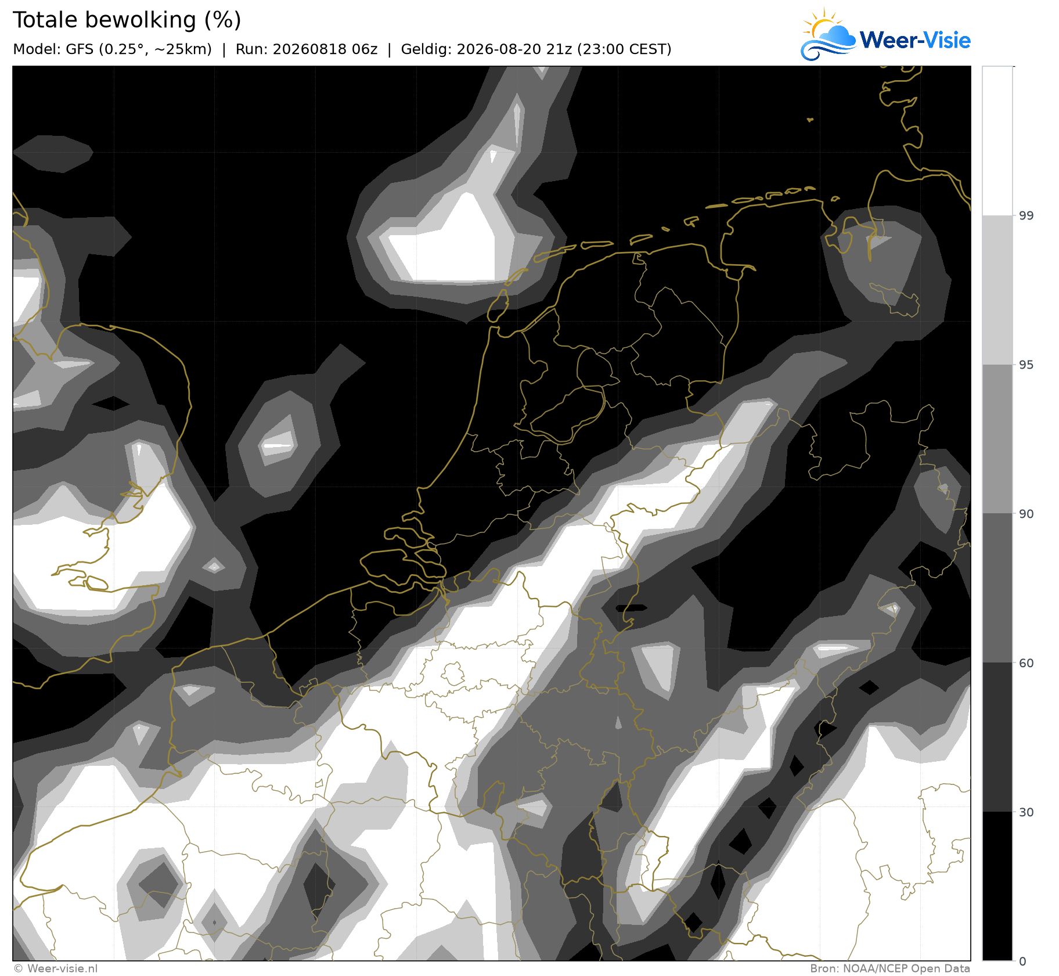Select the medium gray 90-95% colorbar segment
Image resolution: width=1059 pixels, height=976 pixels.
tap(997, 439)
